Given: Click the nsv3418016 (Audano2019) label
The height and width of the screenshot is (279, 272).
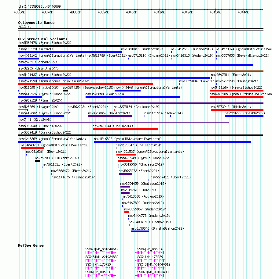Looking at the screenshot, I should point(142,49).
